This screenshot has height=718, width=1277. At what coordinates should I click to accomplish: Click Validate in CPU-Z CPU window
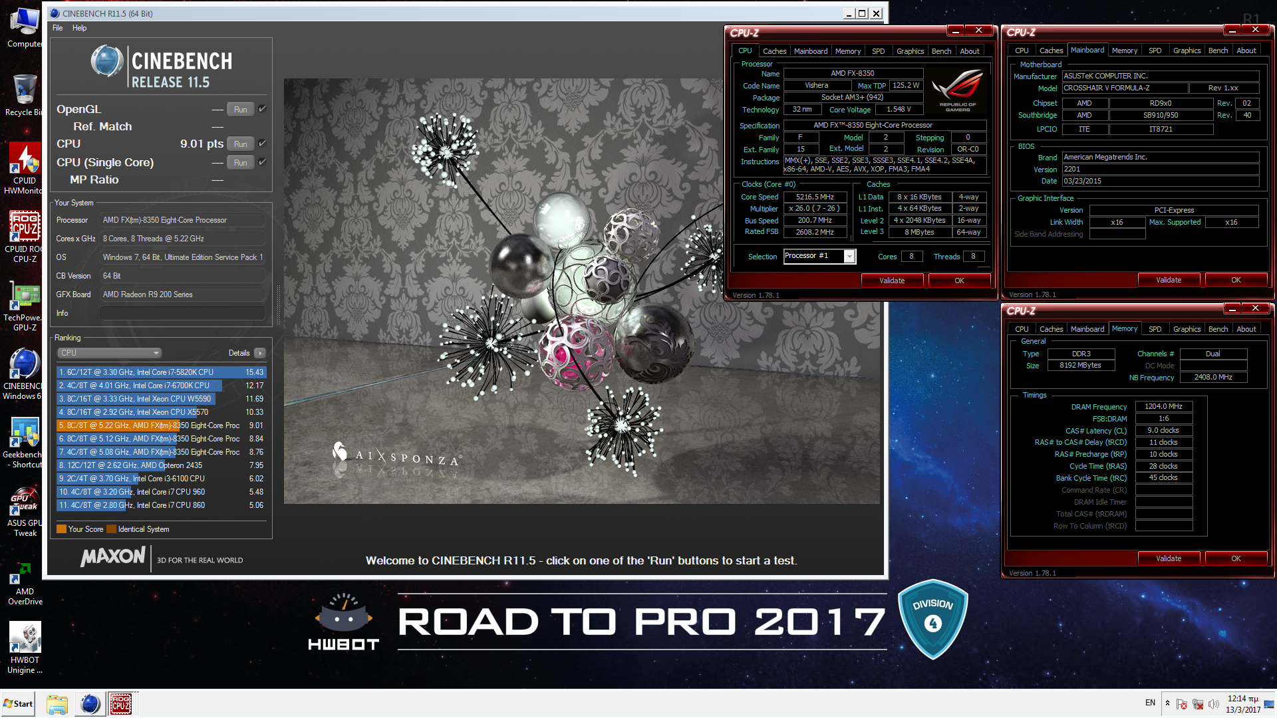(892, 281)
